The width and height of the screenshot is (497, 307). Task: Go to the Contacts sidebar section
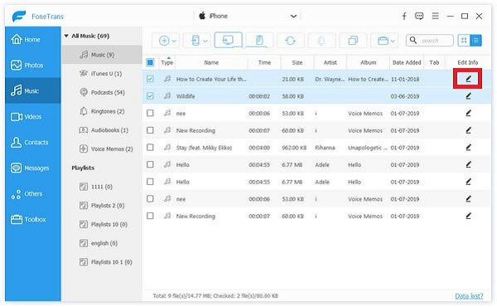point(32,142)
